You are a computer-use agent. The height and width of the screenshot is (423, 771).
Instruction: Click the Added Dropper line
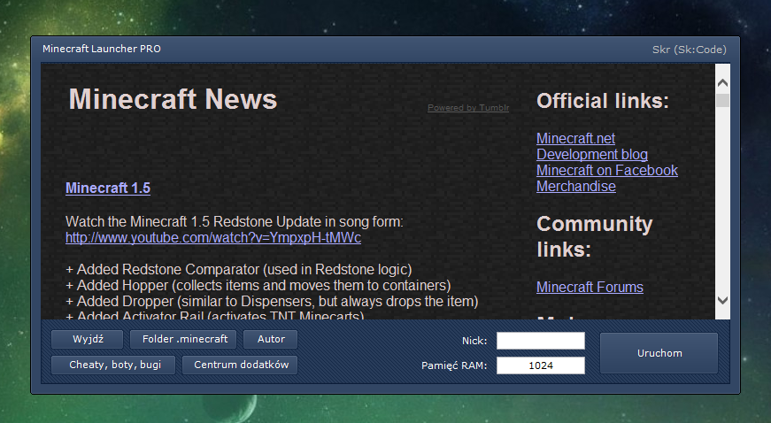(x=272, y=301)
